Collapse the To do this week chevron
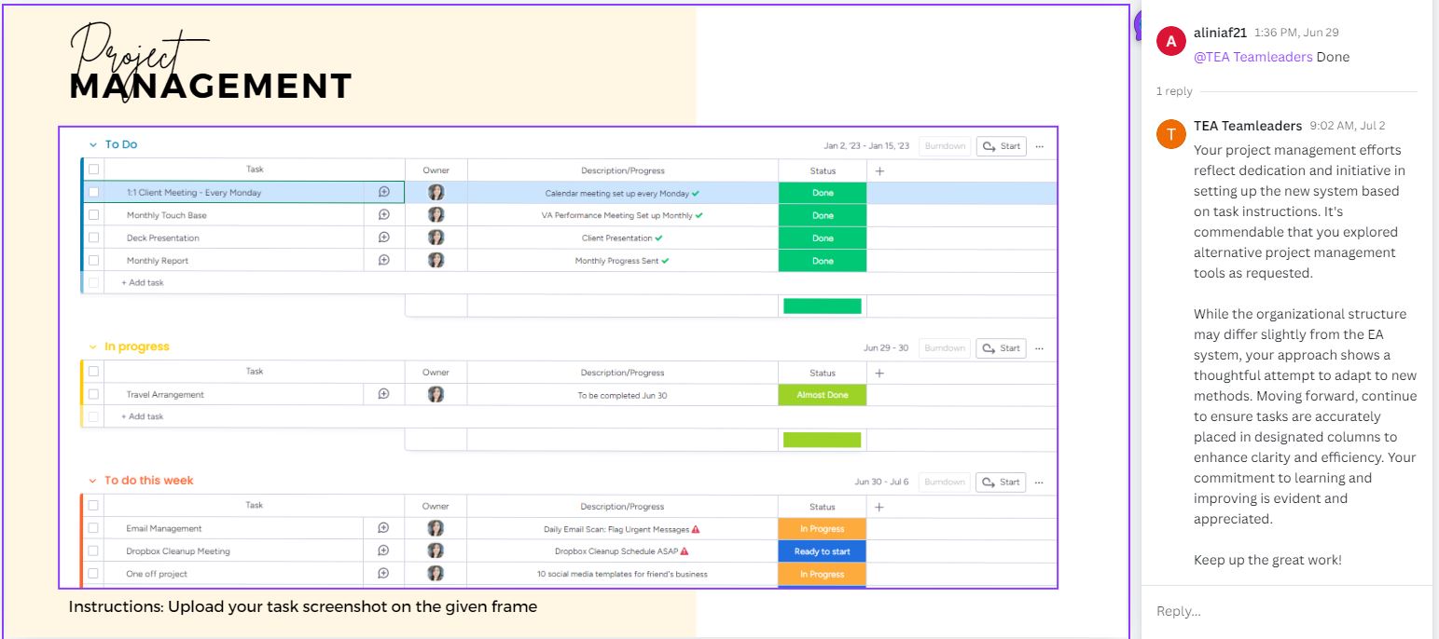Image resolution: width=1439 pixels, height=639 pixels. [x=92, y=482]
